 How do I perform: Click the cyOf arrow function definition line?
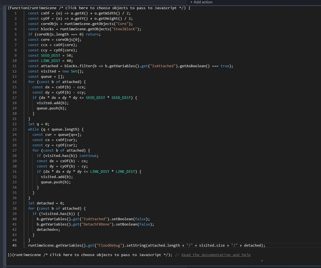(80, 19)
